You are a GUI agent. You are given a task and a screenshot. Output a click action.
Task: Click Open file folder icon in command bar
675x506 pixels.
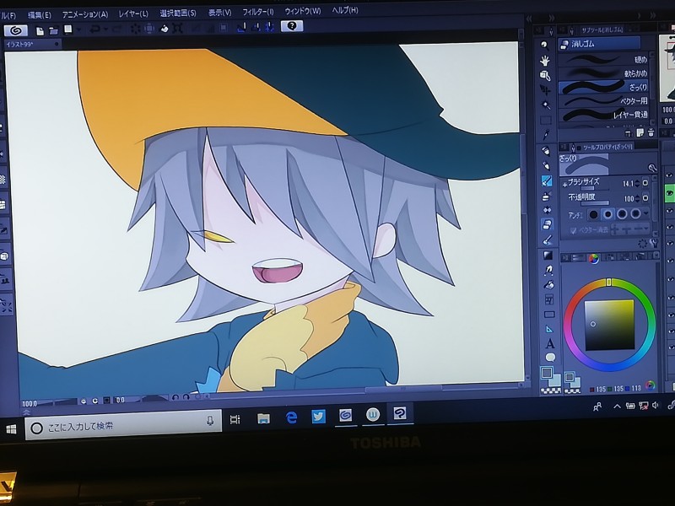click(53, 31)
